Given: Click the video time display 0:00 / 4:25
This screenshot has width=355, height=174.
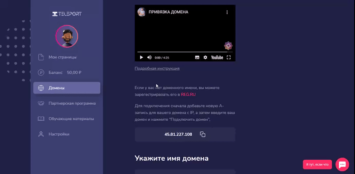Looking at the screenshot, I should (x=162, y=58).
